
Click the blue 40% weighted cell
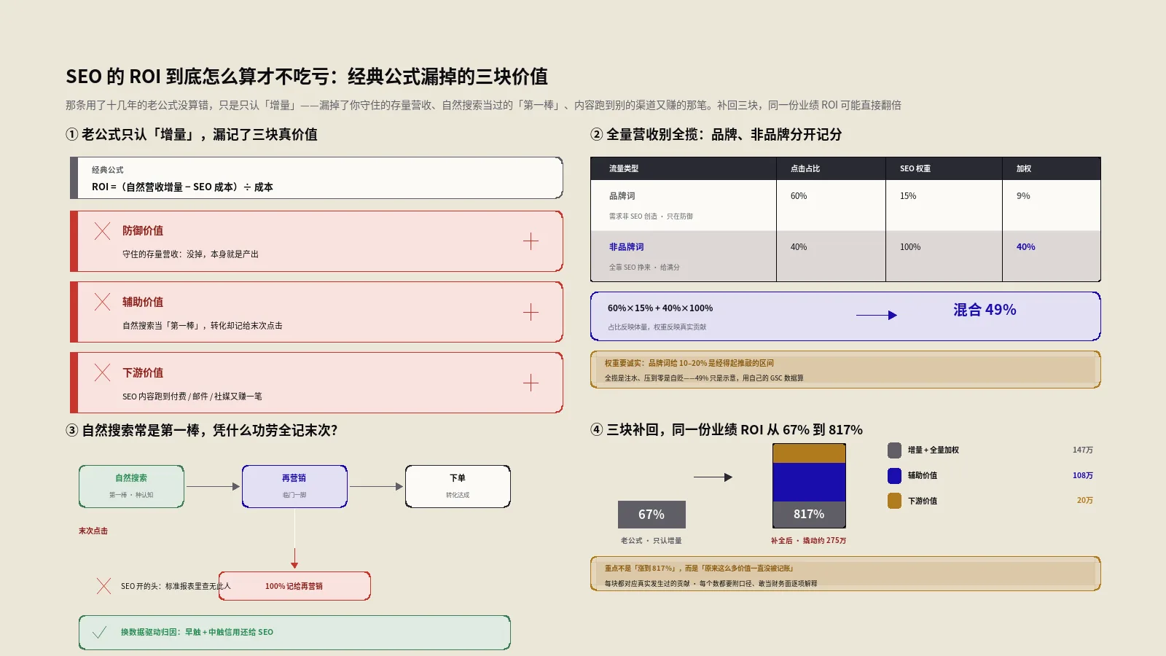tap(1026, 247)
